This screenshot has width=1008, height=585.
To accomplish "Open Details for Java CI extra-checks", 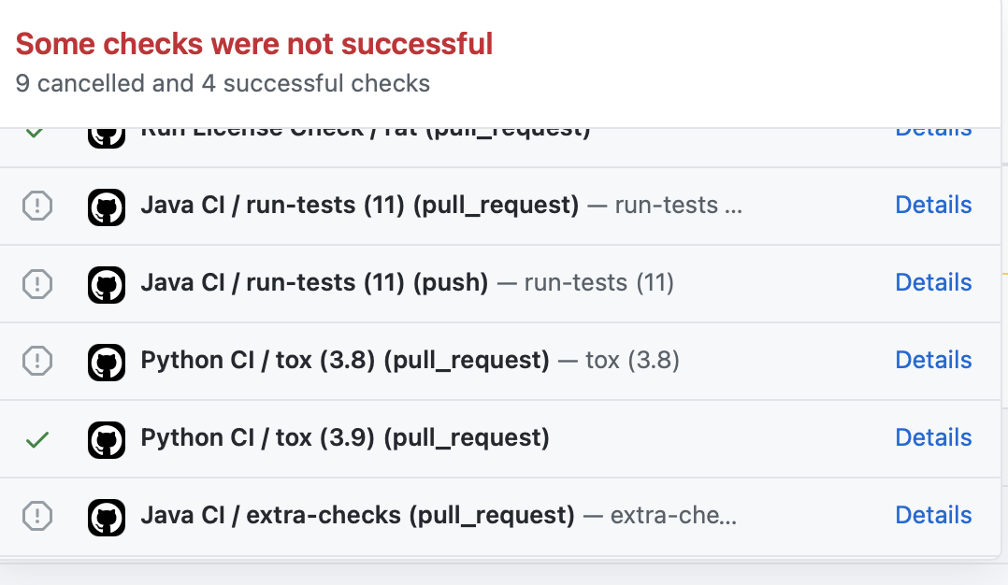I will [x=933, y=516].
